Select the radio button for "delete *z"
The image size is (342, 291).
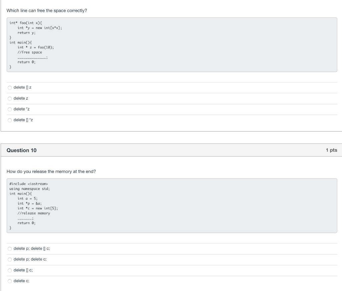click(10, 109)
